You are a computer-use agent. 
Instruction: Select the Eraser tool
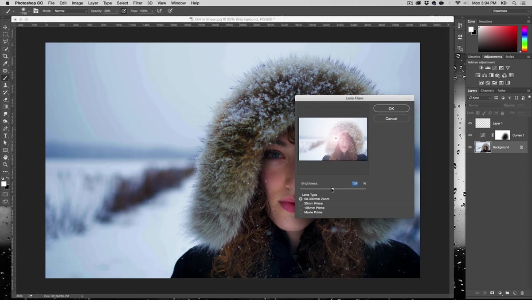click(x=5, y=99)
